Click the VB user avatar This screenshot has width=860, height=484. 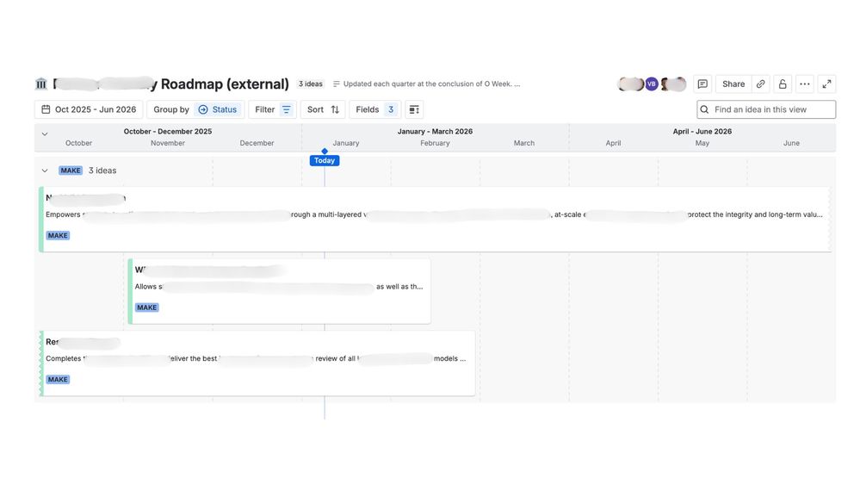click(x=651, y=84)
